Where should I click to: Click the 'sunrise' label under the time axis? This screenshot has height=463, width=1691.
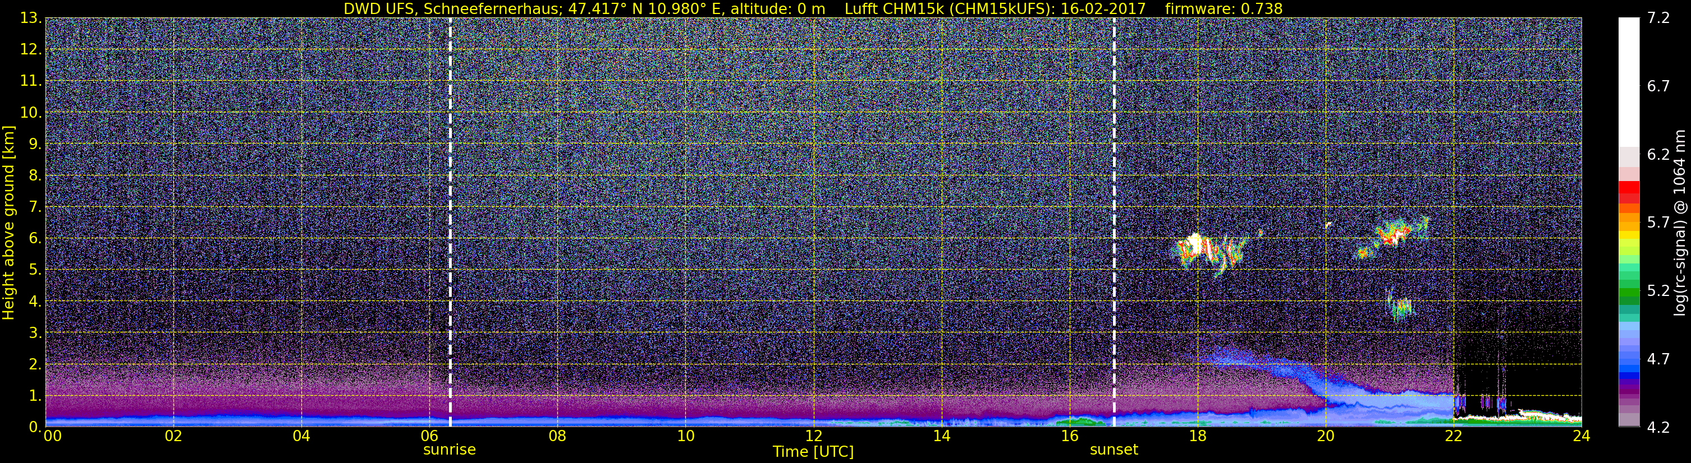pos(450,450)
